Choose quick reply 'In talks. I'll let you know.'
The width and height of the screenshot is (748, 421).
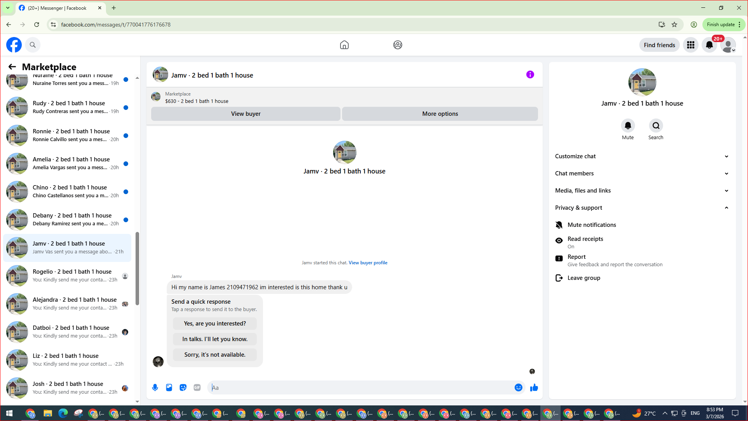click(215, 339)
